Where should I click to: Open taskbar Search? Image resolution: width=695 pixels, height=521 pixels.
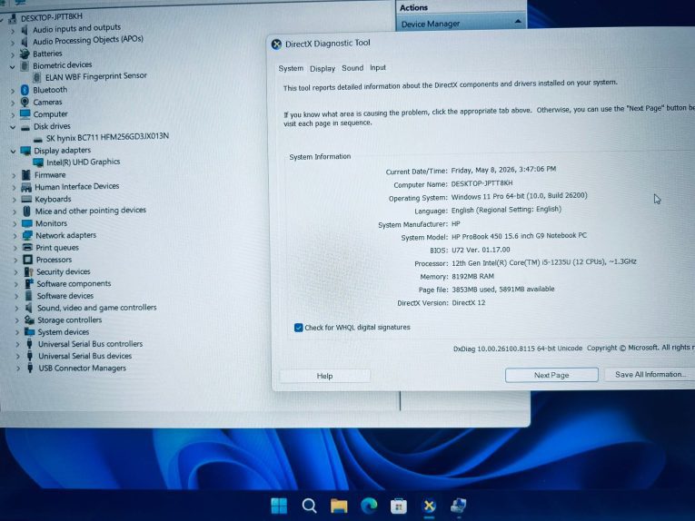(309, 506)
